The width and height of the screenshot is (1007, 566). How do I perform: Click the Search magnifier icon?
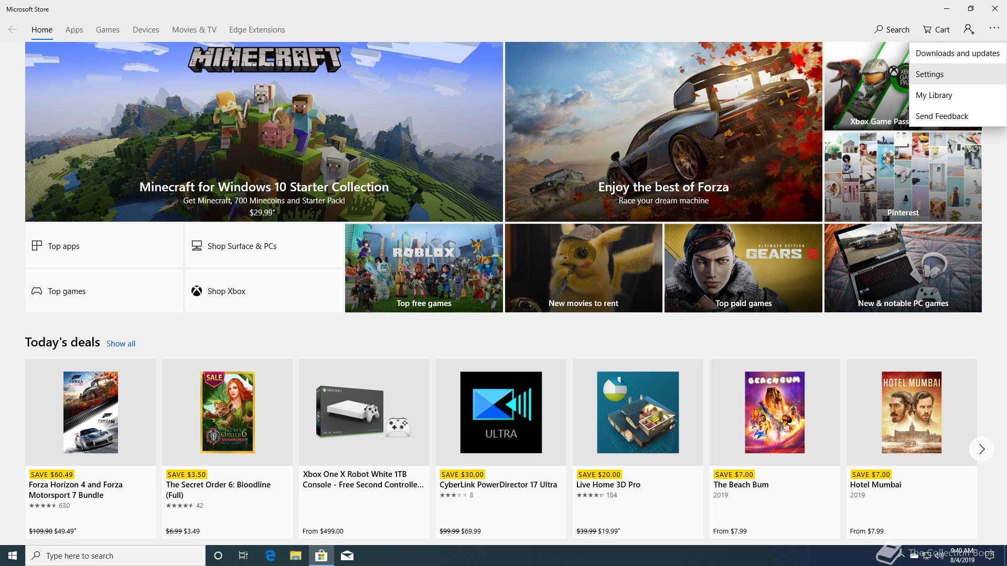tap(879, 29)
